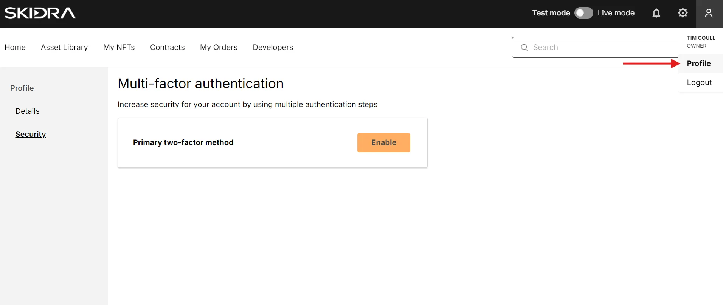Click the Profile heading in the sidebar

tap(22, 88)
